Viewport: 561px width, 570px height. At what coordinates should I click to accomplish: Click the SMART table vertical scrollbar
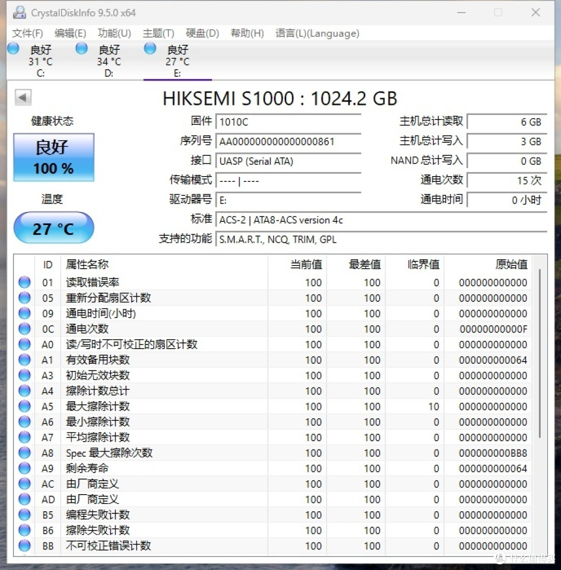[540, 353]
